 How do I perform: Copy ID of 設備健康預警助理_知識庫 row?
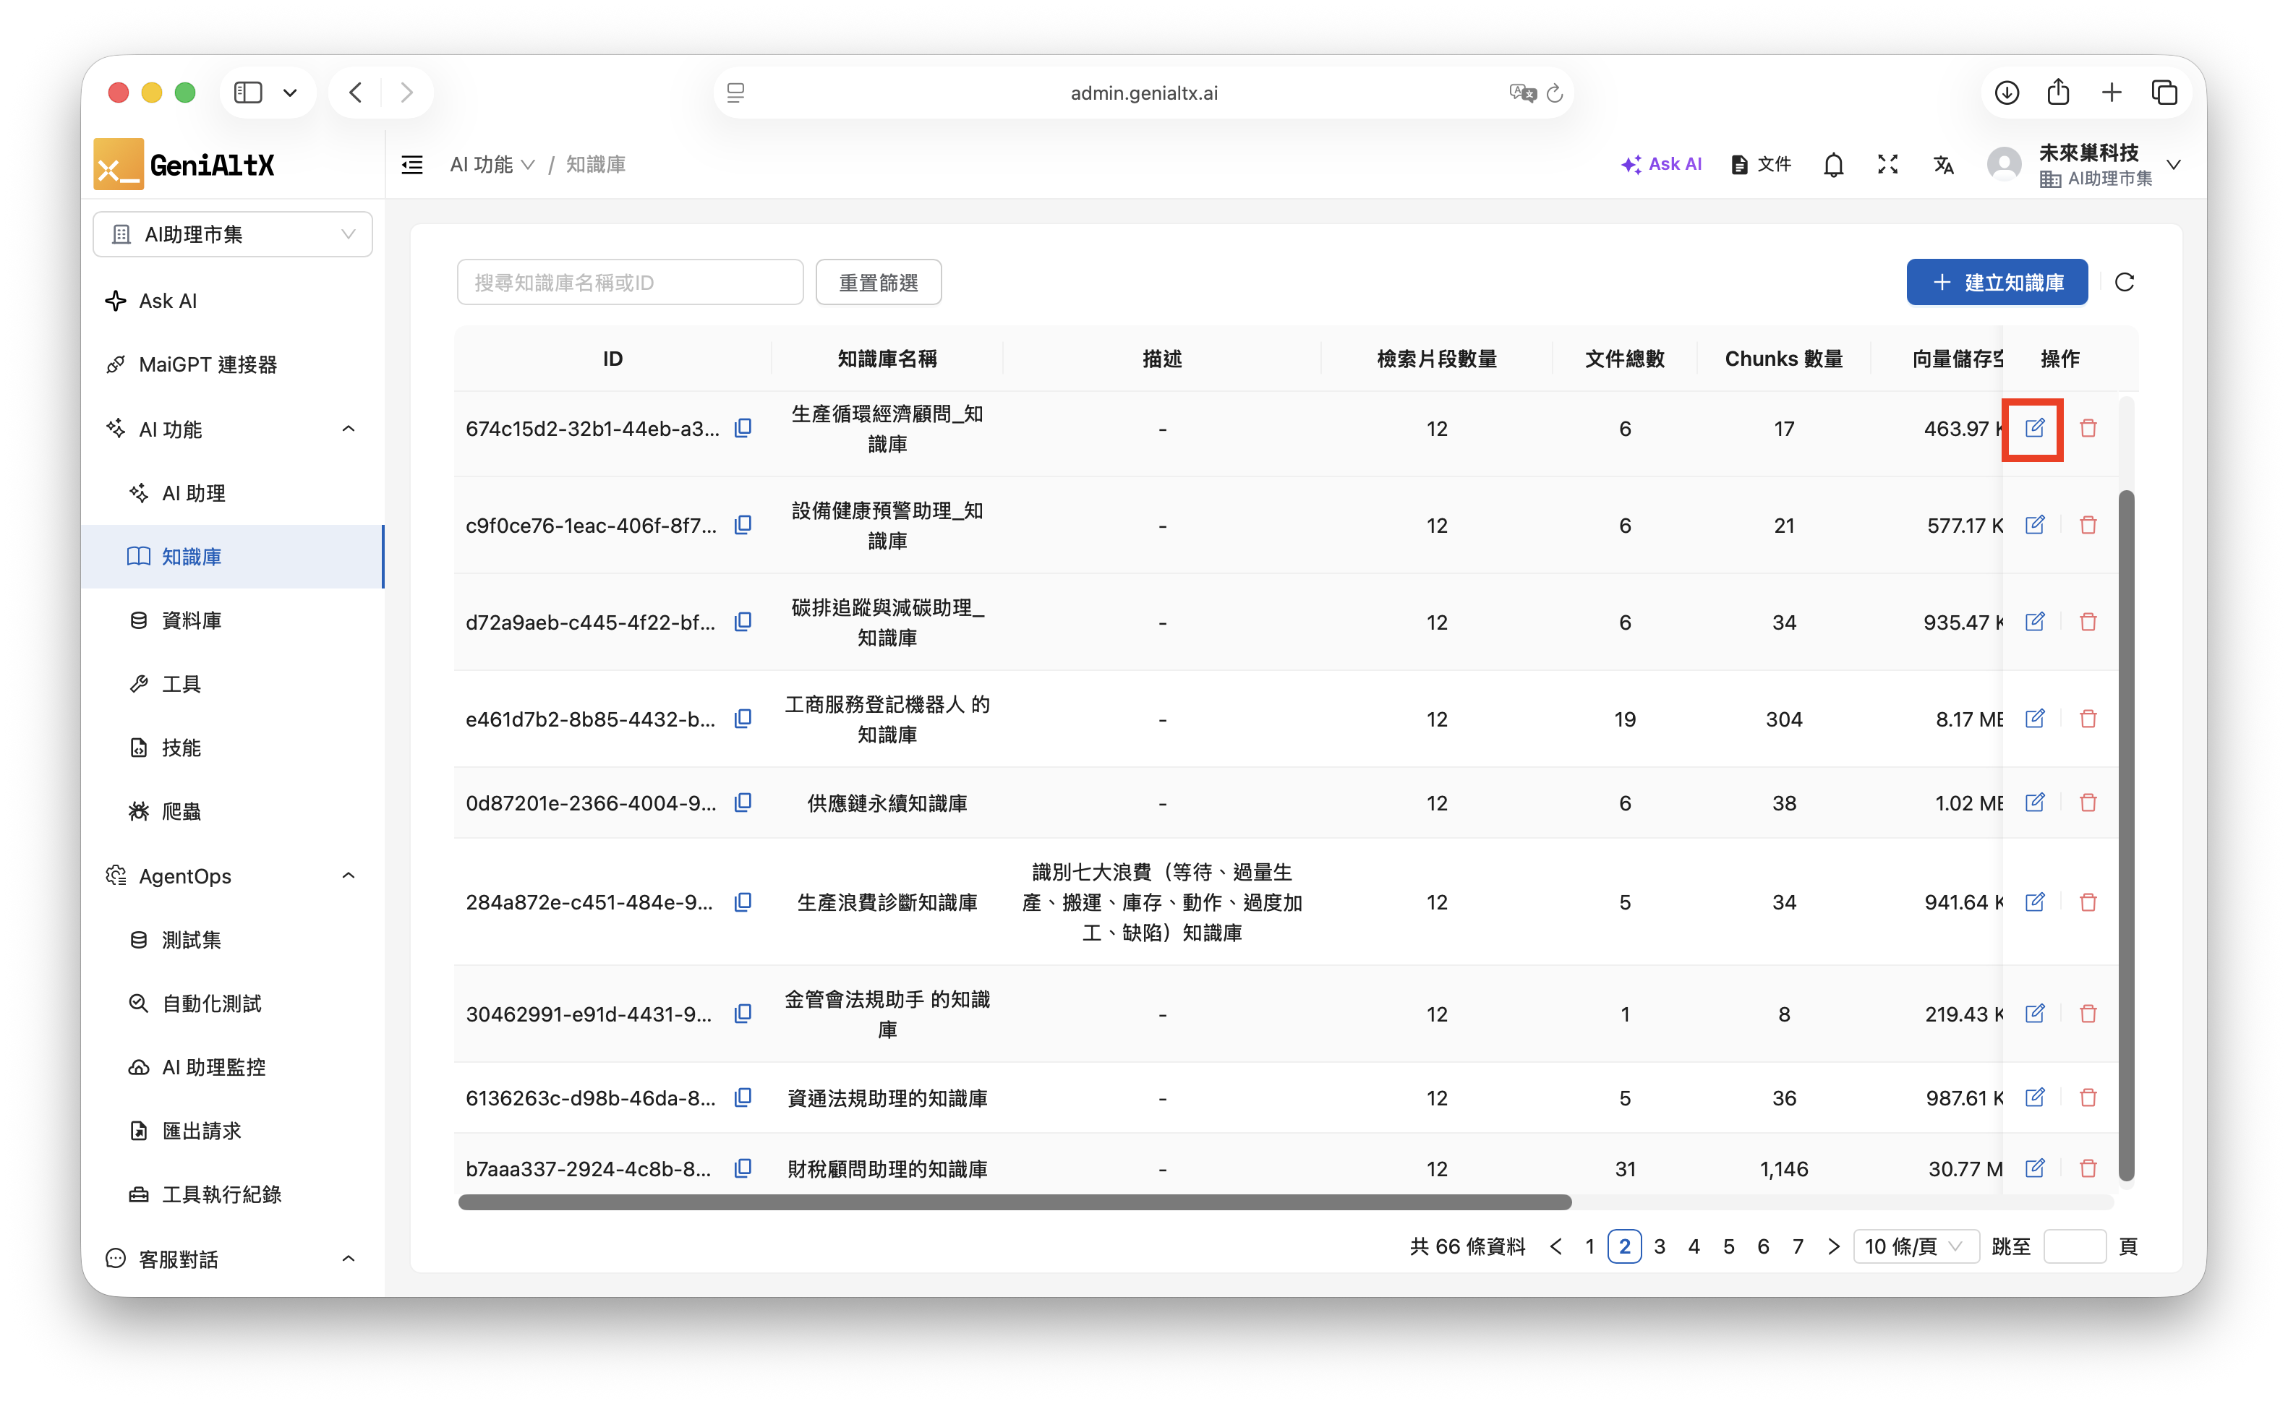[x=743, y=525]
